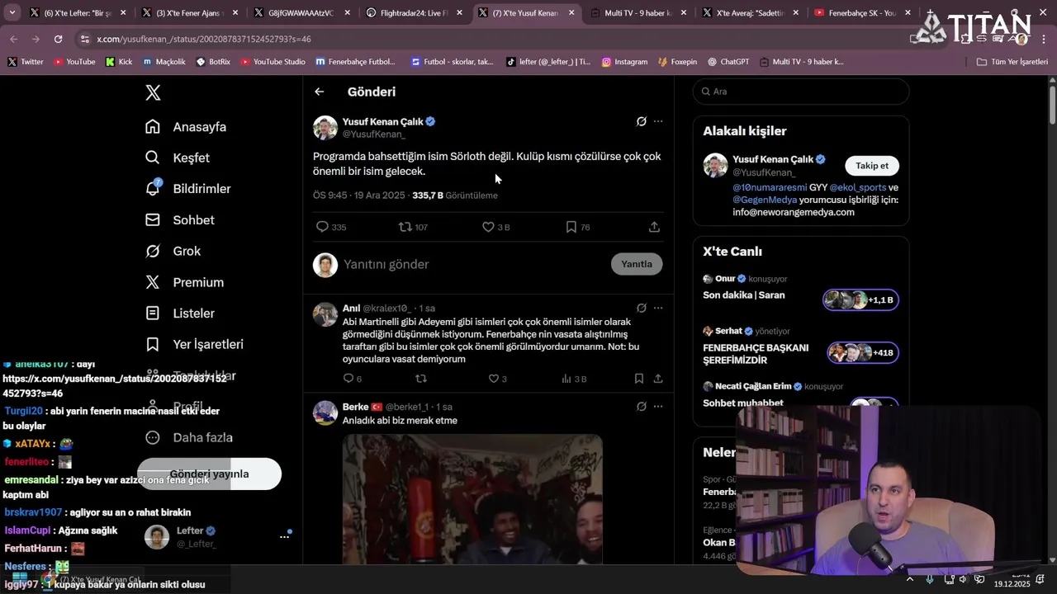Open more options on Anıl's reply
Screen dimensions: 1057x594
coord(658,308)
